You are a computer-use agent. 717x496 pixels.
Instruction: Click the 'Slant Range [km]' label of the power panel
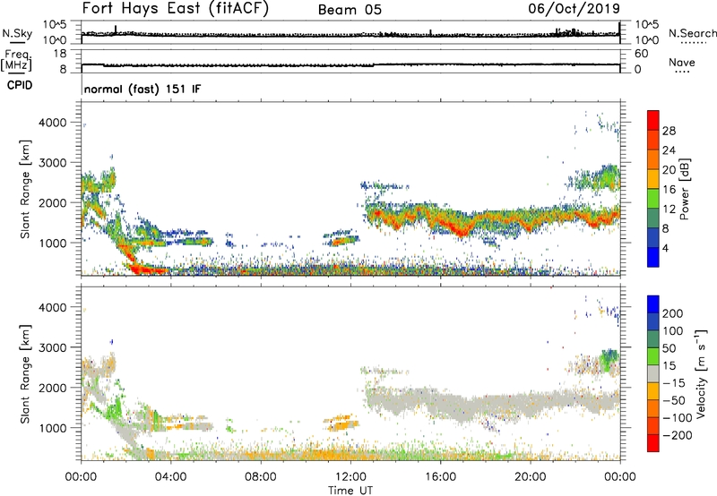[x=25, y=189]
